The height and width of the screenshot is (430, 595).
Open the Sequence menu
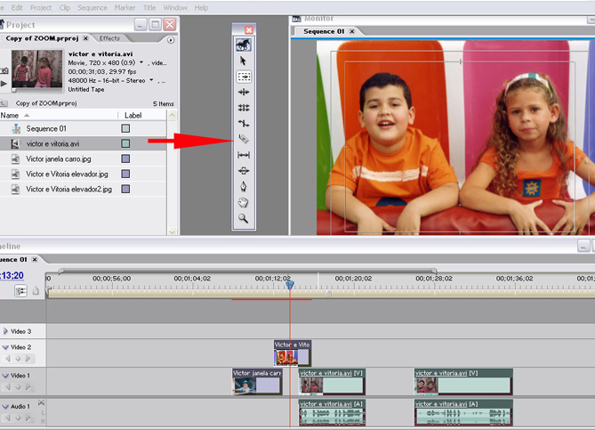coord(92,7)
